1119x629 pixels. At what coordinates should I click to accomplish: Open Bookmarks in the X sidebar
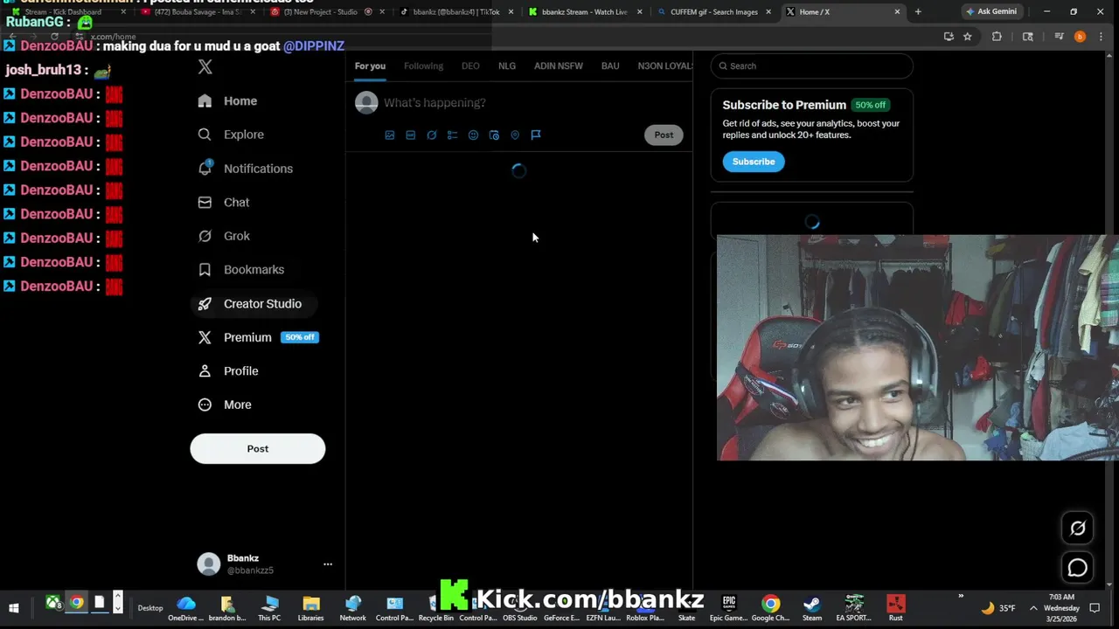click(241, 269)
